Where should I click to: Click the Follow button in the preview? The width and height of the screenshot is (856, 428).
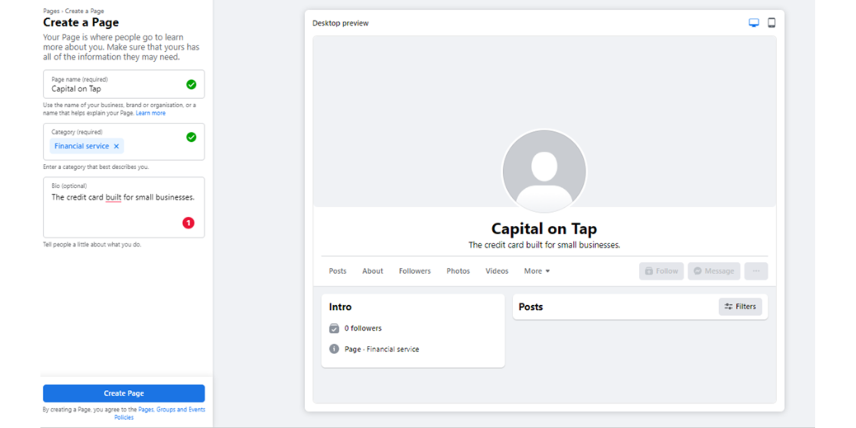coord(661,271)
